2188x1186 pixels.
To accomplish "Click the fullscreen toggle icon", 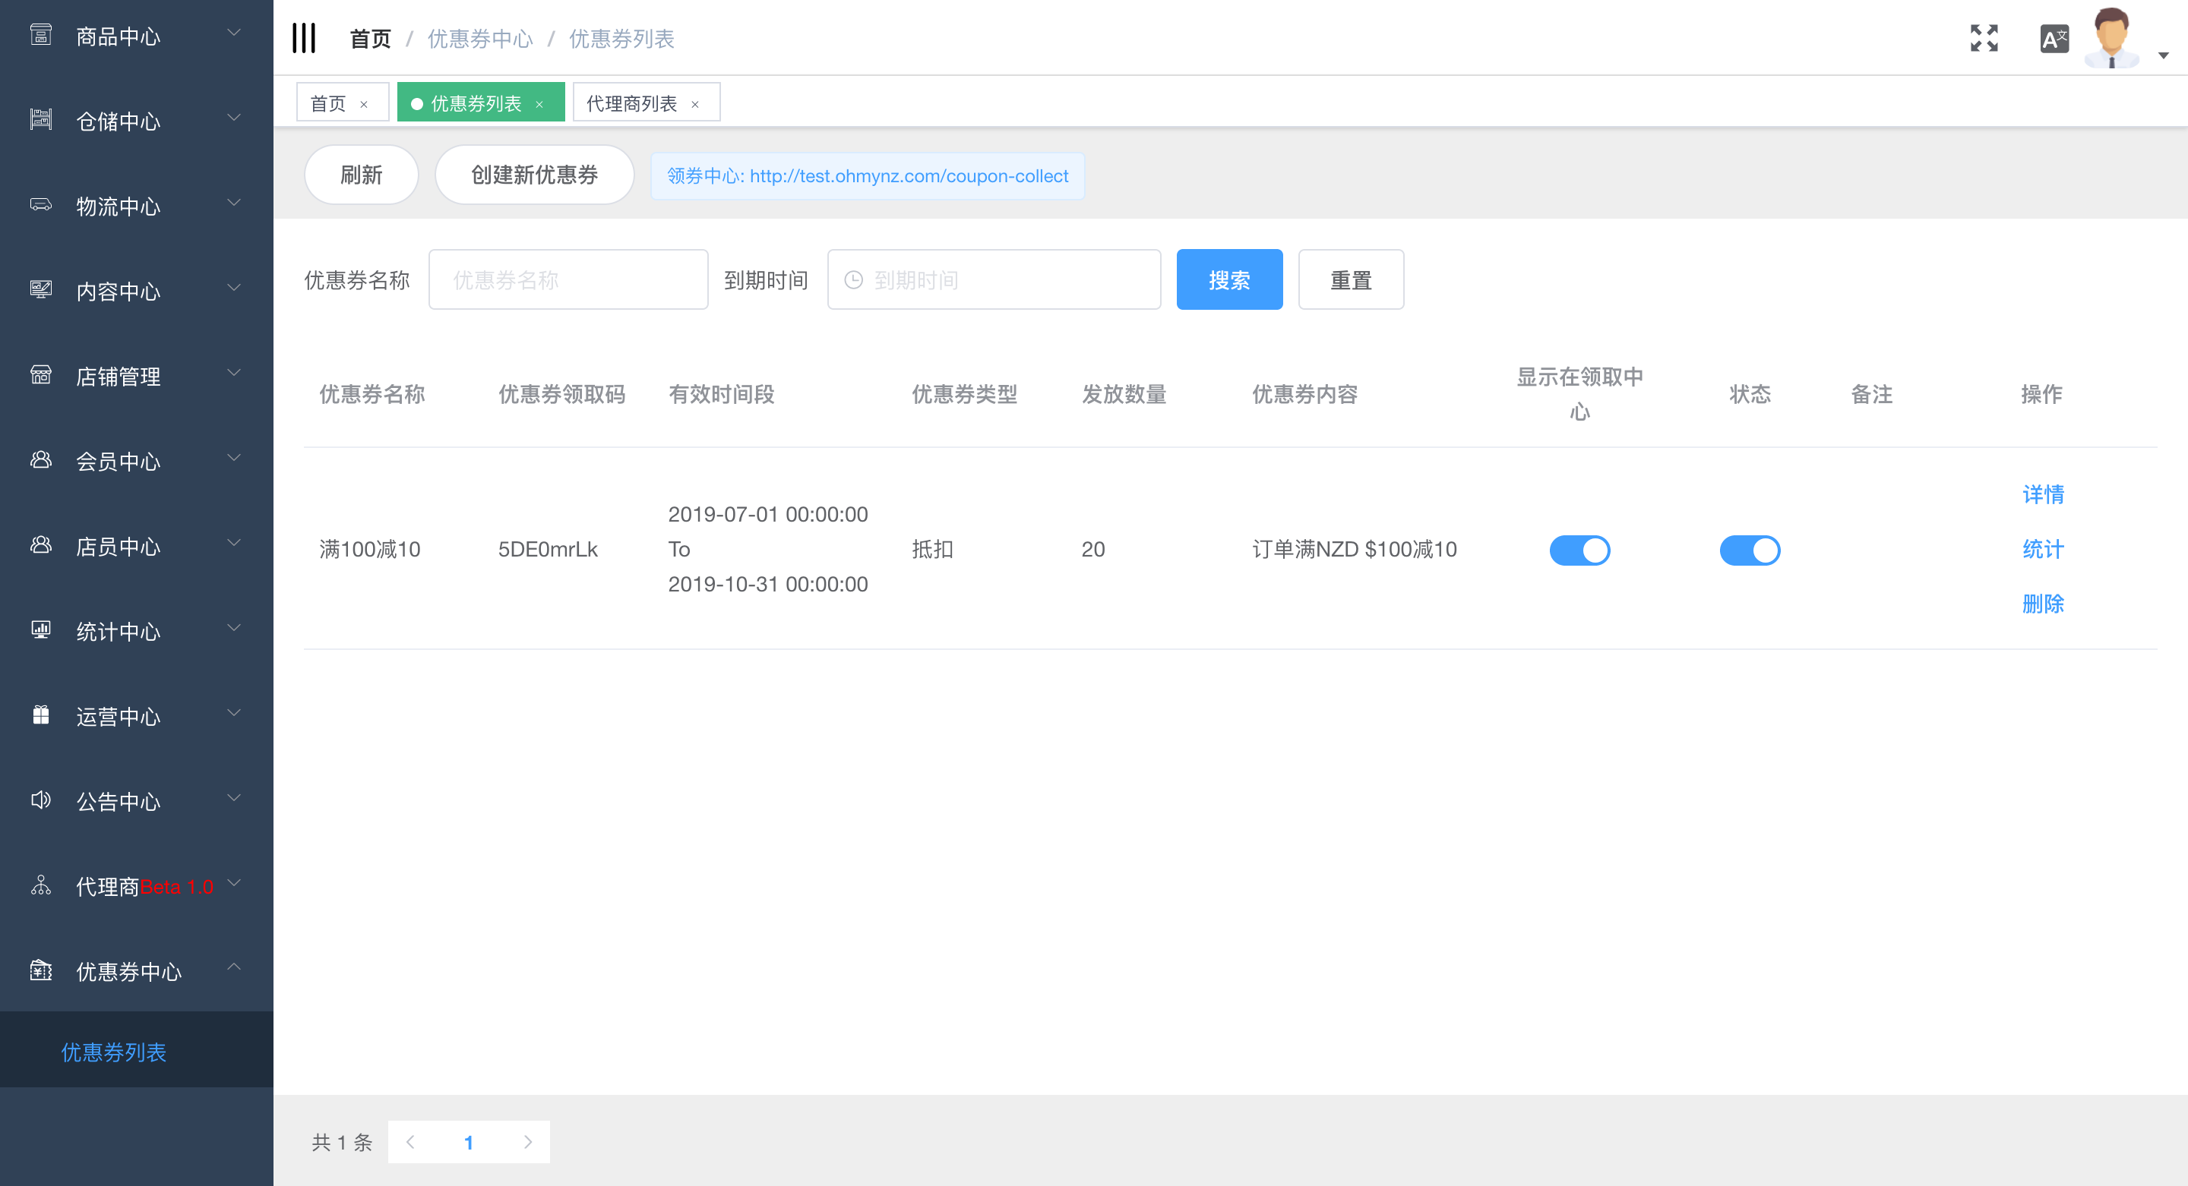I will [1984, 38].
